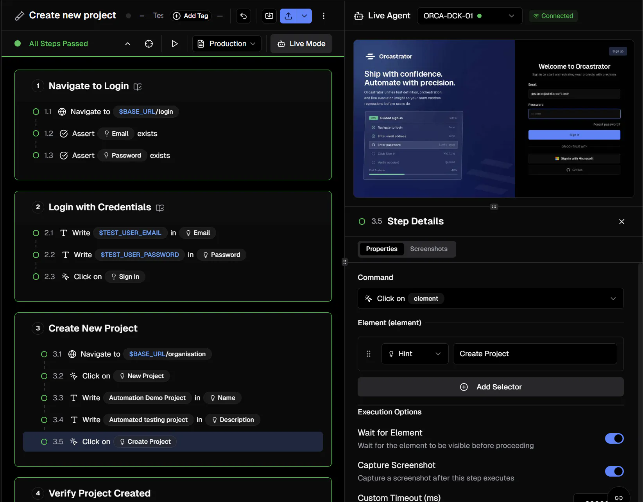Viewport: 643px width, 502px height.
Task: Click status circle in Step Details header
Action: 362,222
